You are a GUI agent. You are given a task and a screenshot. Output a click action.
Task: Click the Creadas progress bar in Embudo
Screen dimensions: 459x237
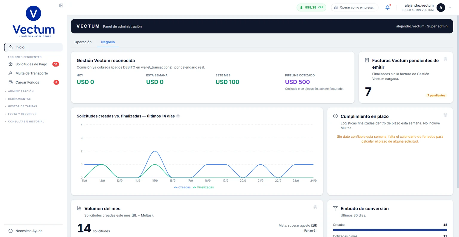click(390, 230)
